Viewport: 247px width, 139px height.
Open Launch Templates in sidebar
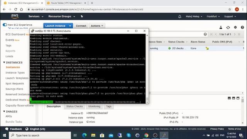[17, 78]
